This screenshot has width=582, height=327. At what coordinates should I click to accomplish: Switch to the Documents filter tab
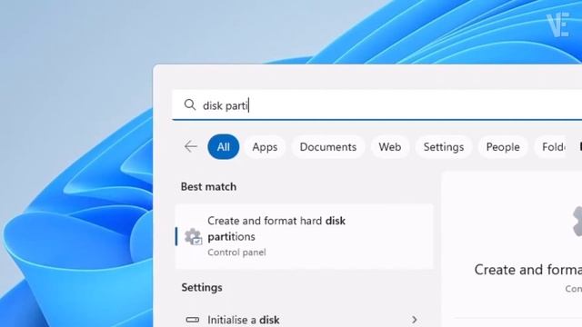pyautogui.click(x=328, y=147)
